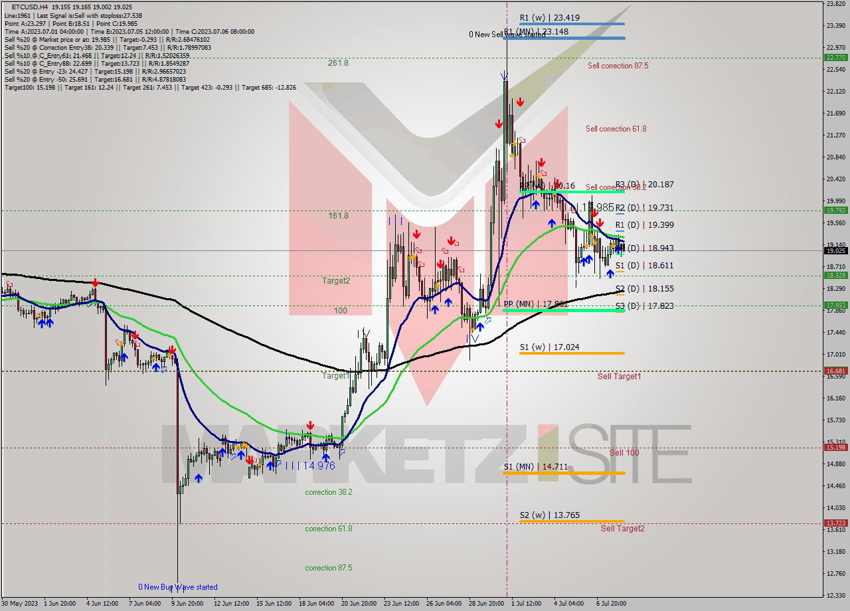Click the '26 Jun 04:00' time axis label
Viewport: 850px width, 611px height.
444,604
